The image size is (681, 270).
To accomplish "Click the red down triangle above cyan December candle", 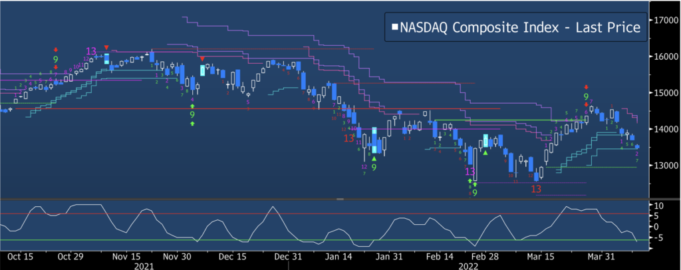I will (x=202, y=59).
